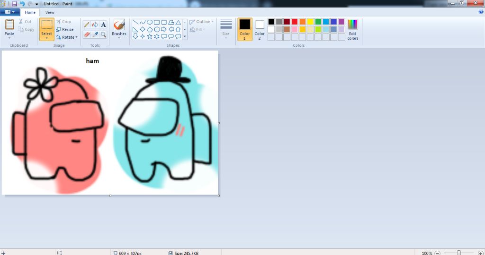Choose the Four-point star shape
Image resolution: width=485 pixels, height=255 pixels.
(142, 36)
